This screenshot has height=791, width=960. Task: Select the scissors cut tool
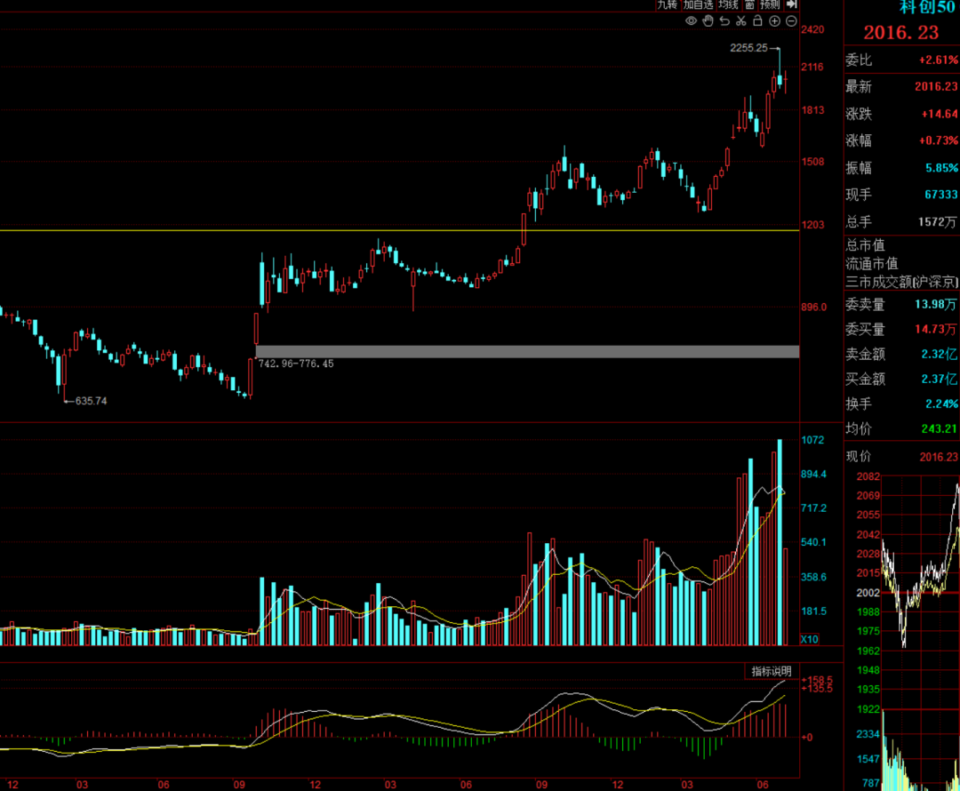[741, 21]
